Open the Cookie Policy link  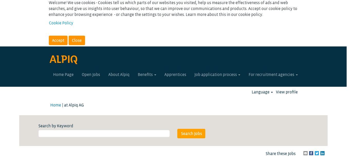click(x=61, y=23)
